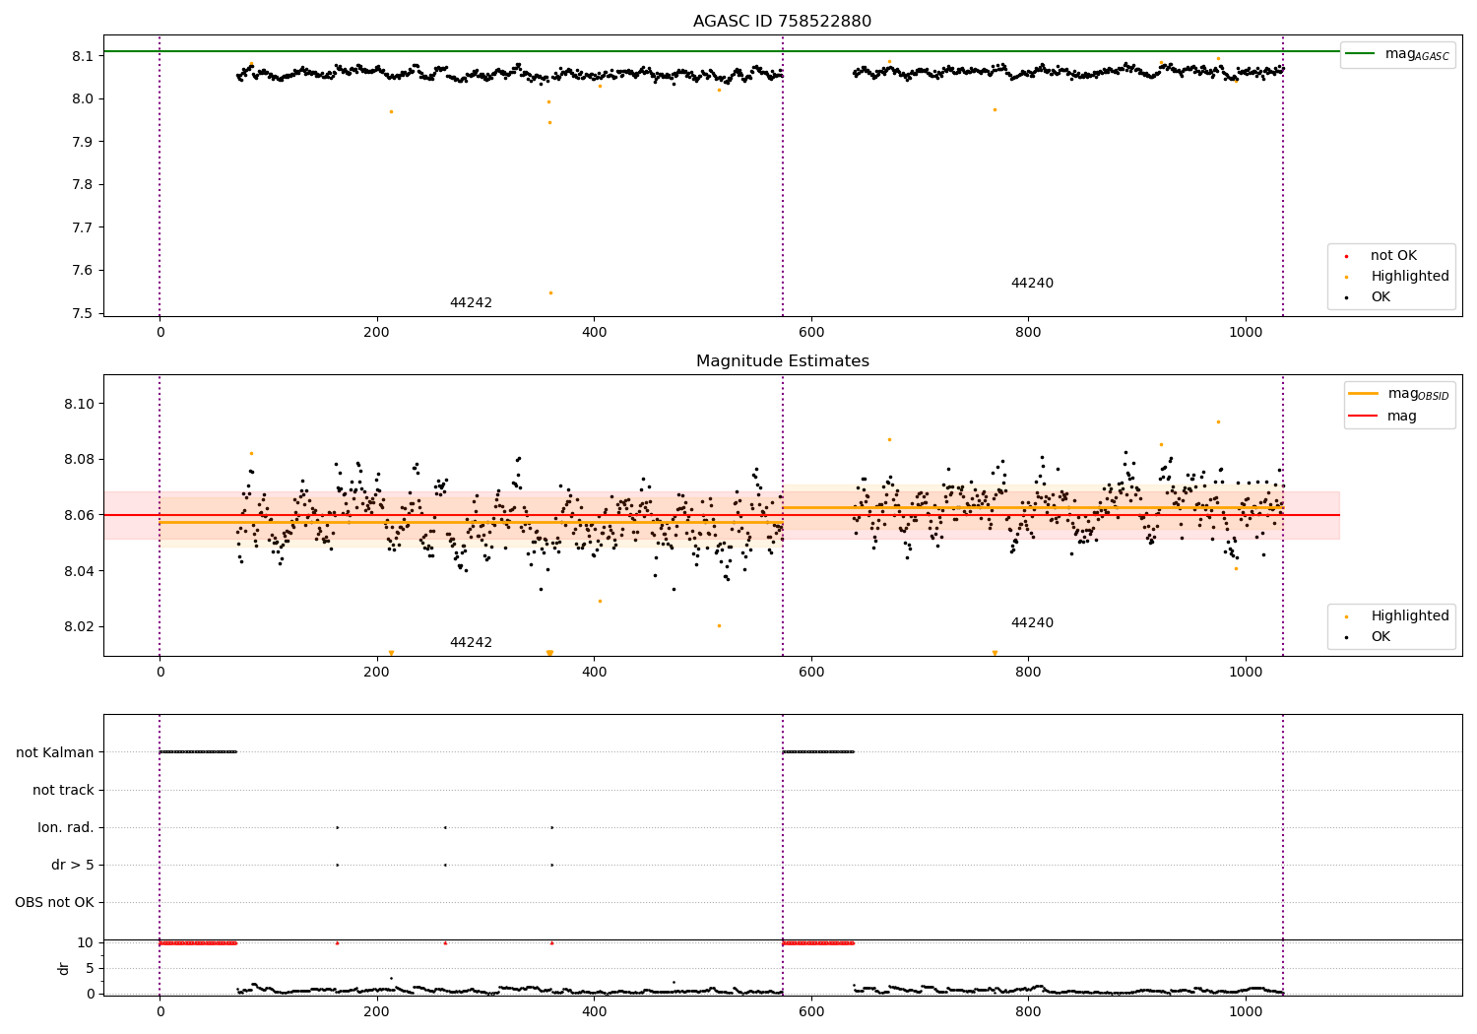
Task: Click y-axis tick 8.06 in middle plot
Action: click(x=79, y=515)
